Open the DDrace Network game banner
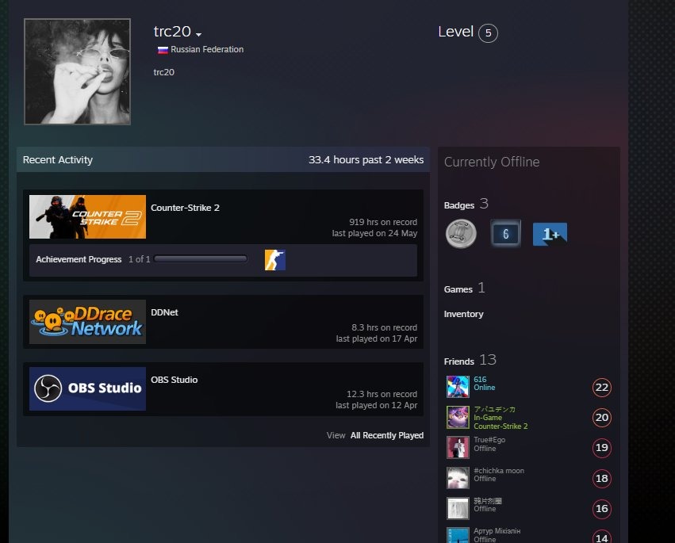 (x=87, y=322)
